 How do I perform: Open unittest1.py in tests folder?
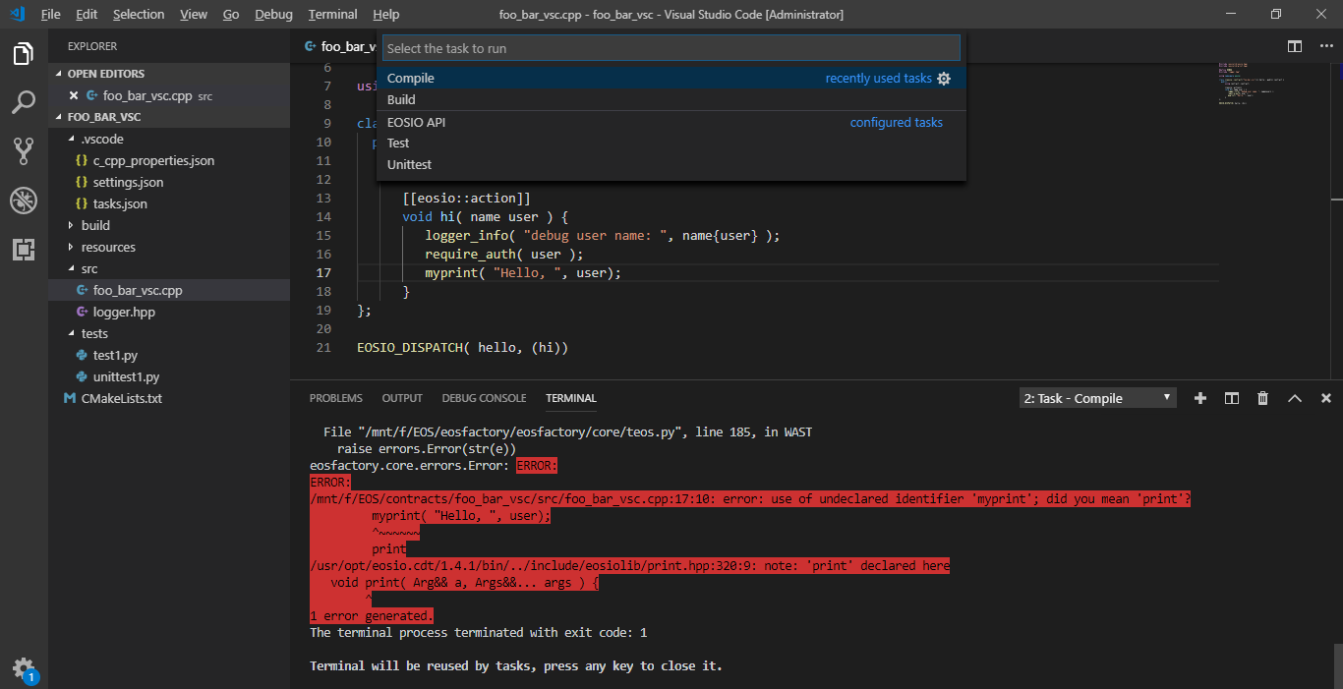(169, 377)
